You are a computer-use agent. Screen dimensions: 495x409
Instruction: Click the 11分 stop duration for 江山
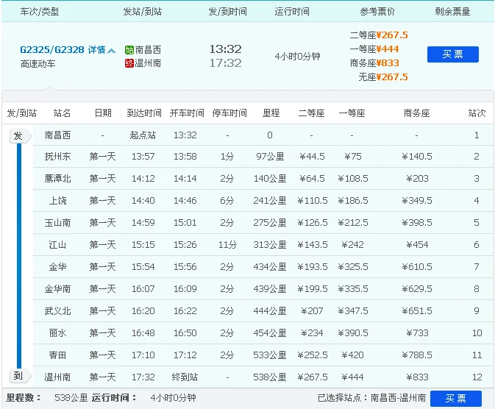[x=227, y=245]
